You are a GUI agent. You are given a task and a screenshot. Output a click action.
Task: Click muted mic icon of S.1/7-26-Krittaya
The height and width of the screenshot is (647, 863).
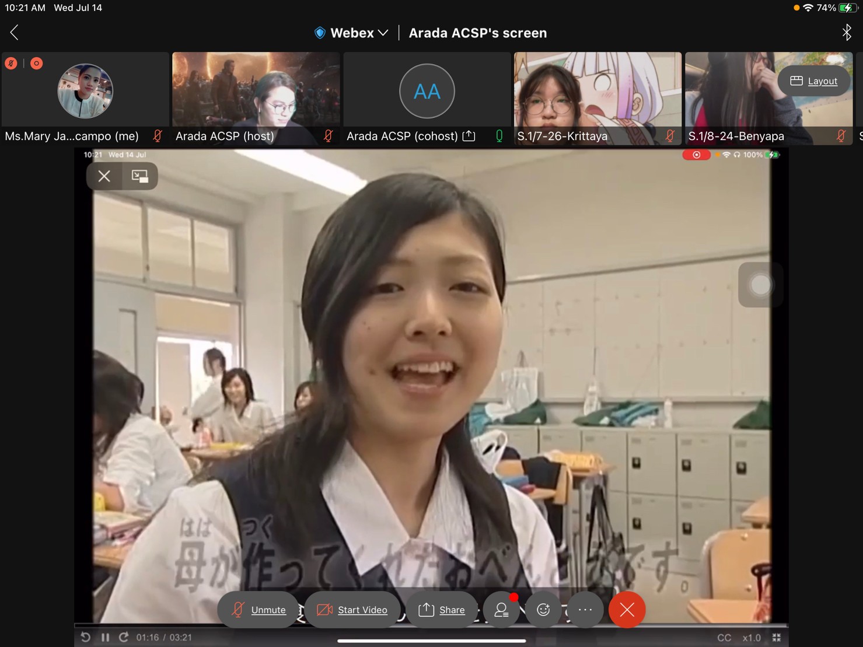(x=670, y=136)
